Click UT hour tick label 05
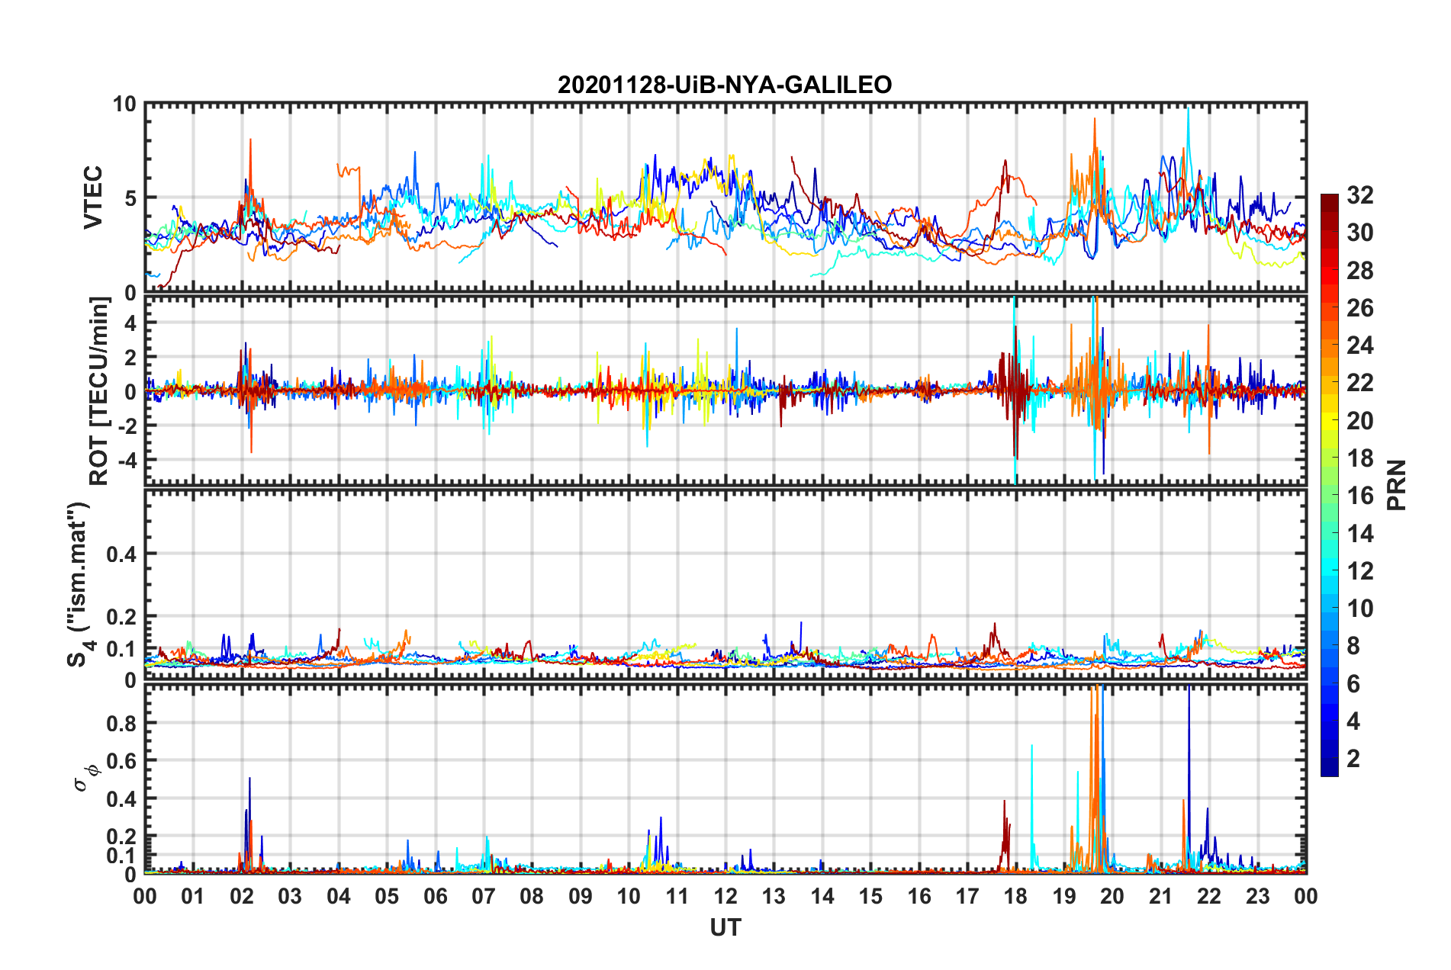Viewport: 1451px width, 970px height. [387, 896]
